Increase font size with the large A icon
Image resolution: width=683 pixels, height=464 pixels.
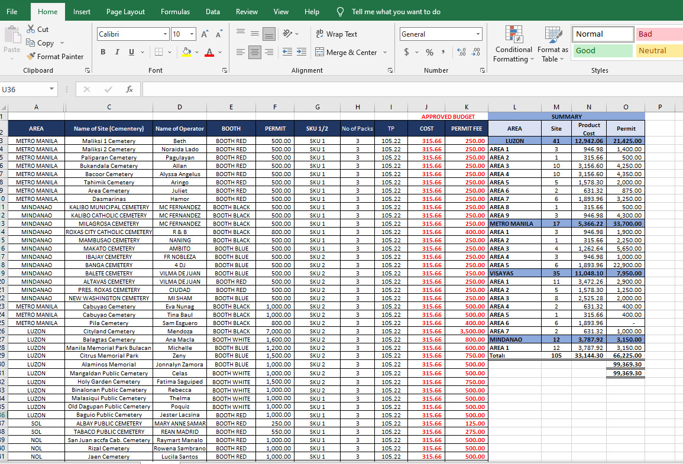click(204, 34)
